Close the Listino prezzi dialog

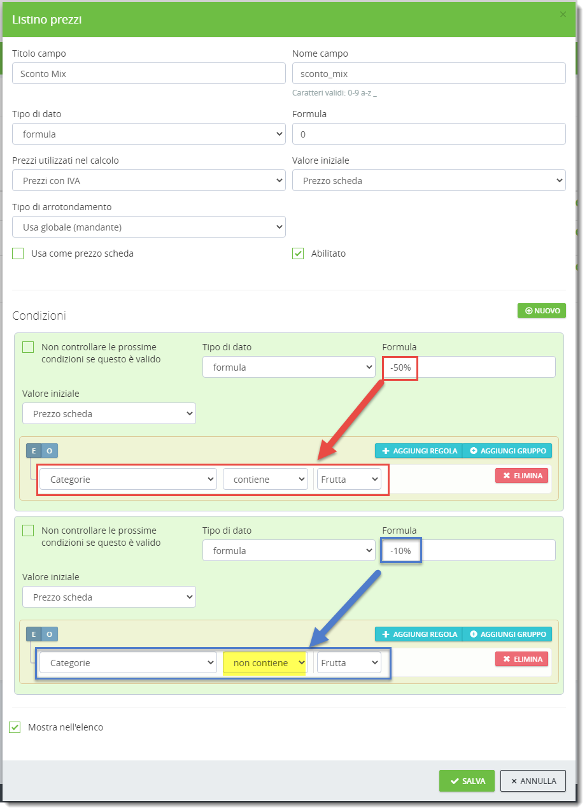[562, 15]
